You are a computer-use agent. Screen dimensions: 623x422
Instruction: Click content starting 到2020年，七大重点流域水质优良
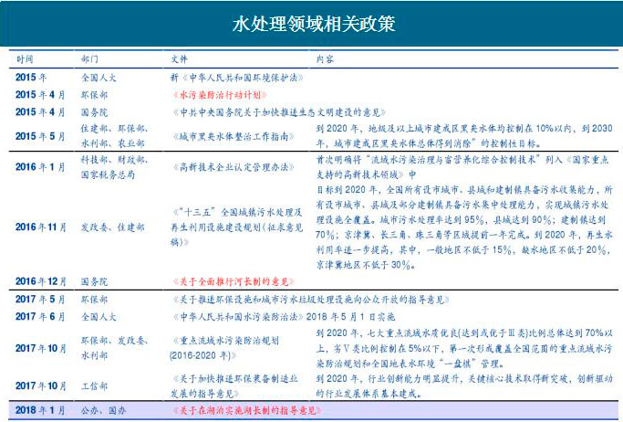coord(464,348)
